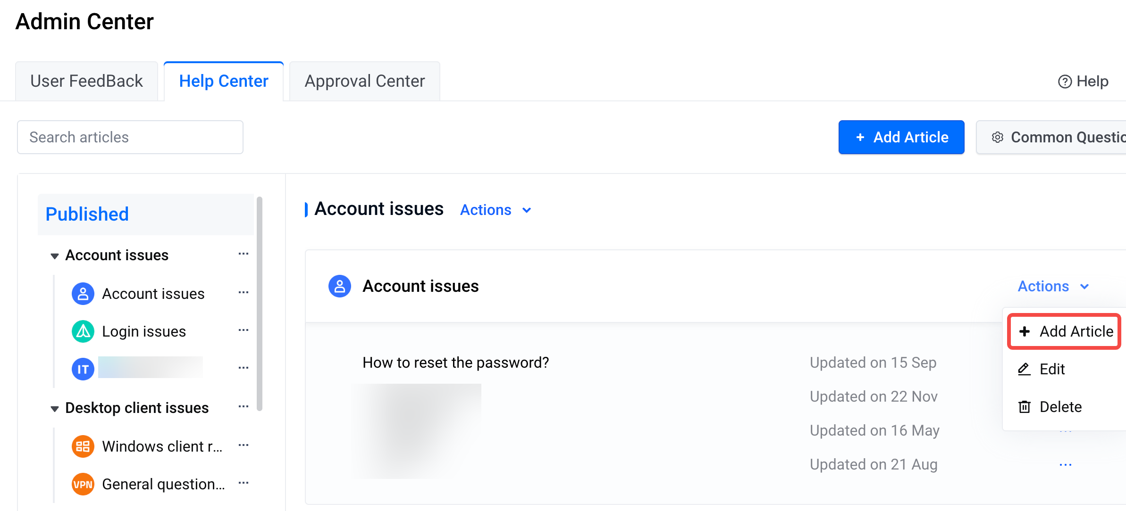Choose Delete from the Actions menu
The height and width of the screenshot is (511, 1126).
click(x=1050, y=407)
